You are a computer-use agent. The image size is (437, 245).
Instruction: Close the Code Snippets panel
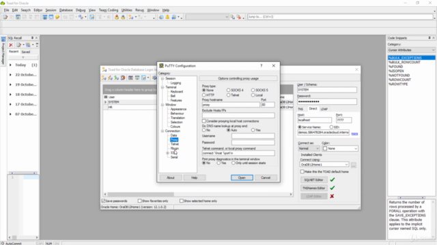coord(434,38)
